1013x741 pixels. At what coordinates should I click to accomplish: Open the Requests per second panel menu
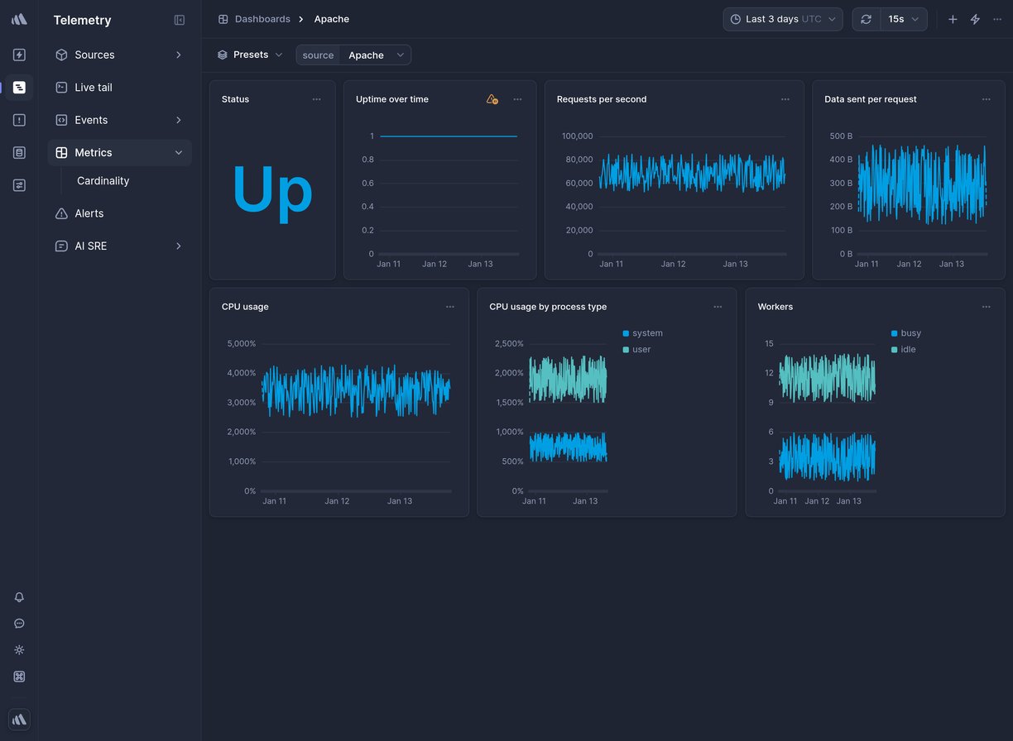[x=785, y=98]
